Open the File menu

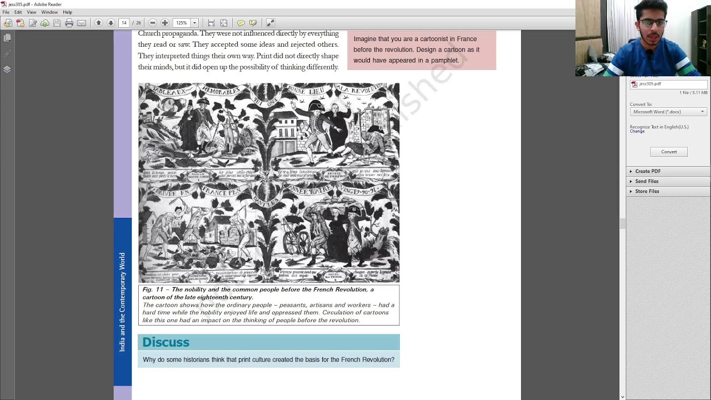pyautogui.click(x=6, y=12)
